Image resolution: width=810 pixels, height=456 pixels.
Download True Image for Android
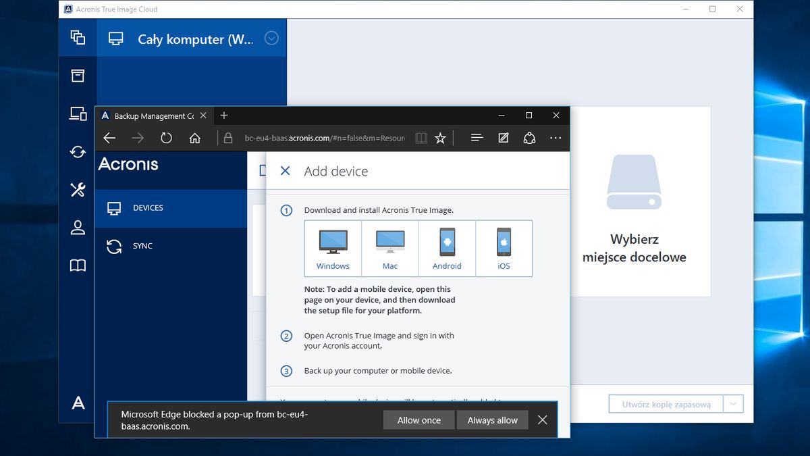click(x=447, y=249)
